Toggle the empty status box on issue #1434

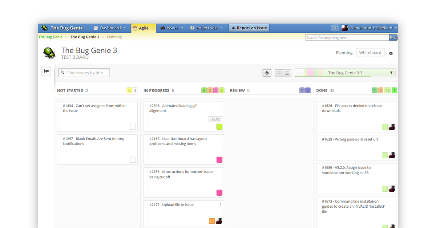pos(133,127)
